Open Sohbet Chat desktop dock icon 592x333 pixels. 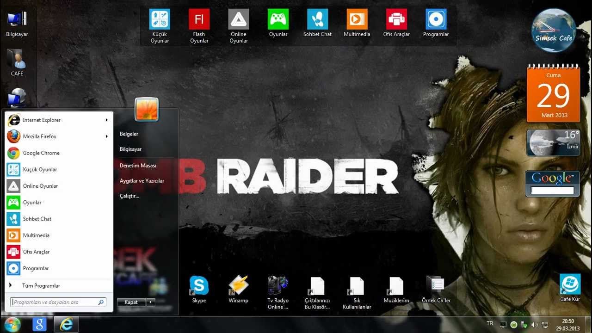click(x=318, y=23)
